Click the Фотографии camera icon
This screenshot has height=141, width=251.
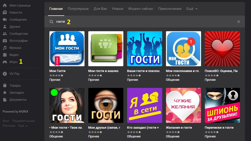[x=5, y=41]
